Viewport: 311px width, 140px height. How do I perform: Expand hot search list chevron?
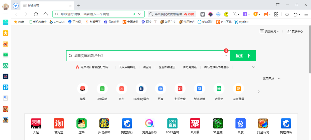[x=254, y=67]
